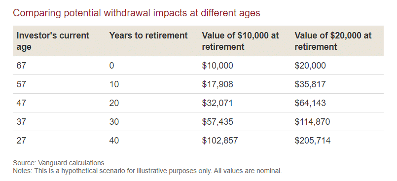Select the age 67 cell

[x=21, y=66]
